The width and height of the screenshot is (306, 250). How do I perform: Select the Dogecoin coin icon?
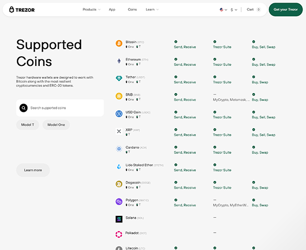click(x=119, y=184)
